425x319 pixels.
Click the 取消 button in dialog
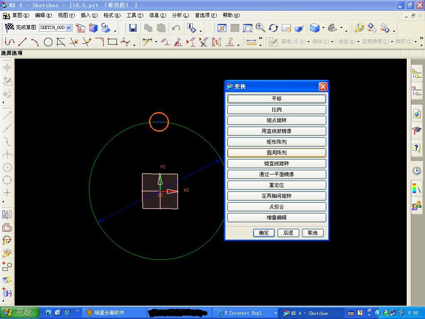click(x=313, y=233)
